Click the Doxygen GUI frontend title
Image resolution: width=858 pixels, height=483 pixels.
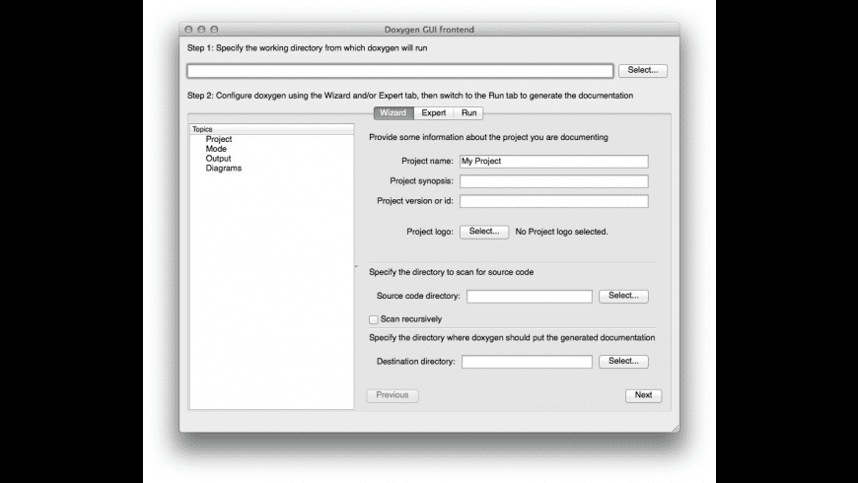429,30
